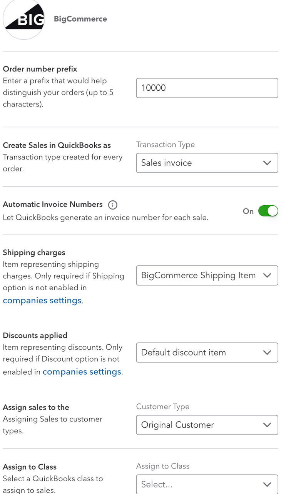Screen dimensions: 291x494
Task: Click chevron arrow on Shipping Item dropdown
Action: 267,276
